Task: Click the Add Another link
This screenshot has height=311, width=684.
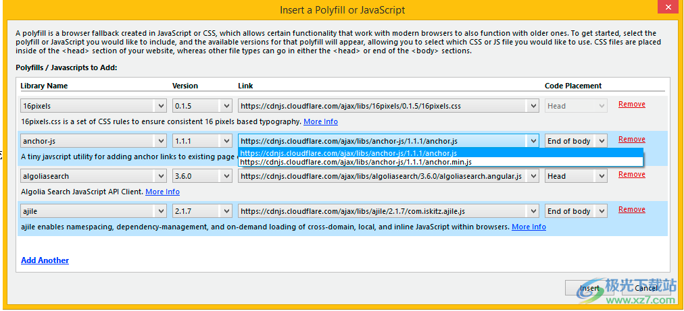Action: click(x=45, y=260)
